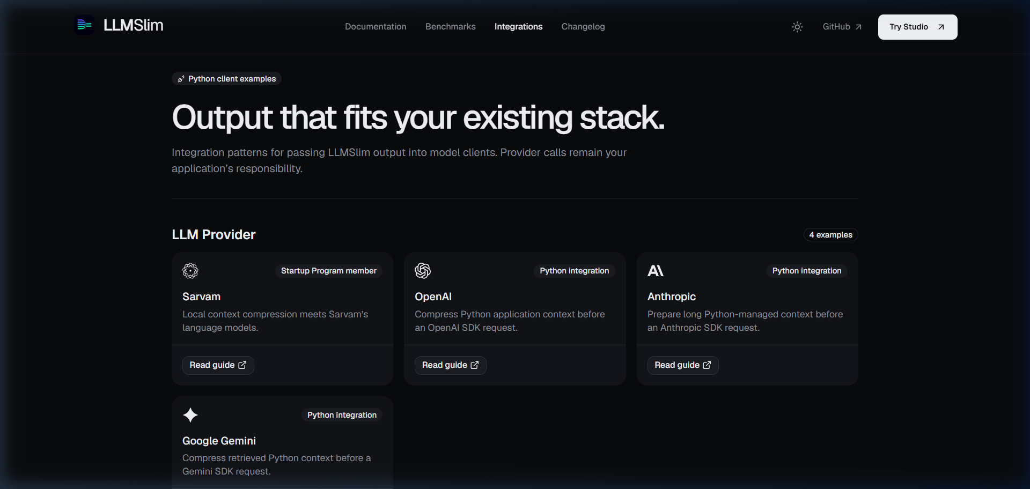Click the LLM Provider section heading
The image size is (1030, 489).
point(214,235)
